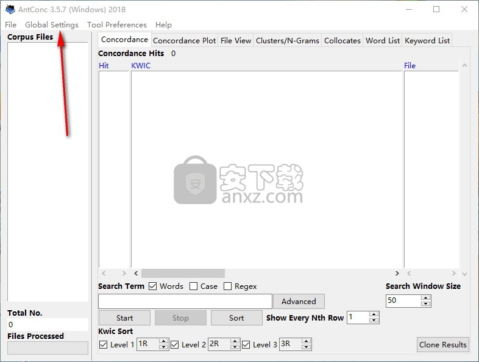Click the Clone Results button
The width and height of the screenshot is (479, 362).
442,344
